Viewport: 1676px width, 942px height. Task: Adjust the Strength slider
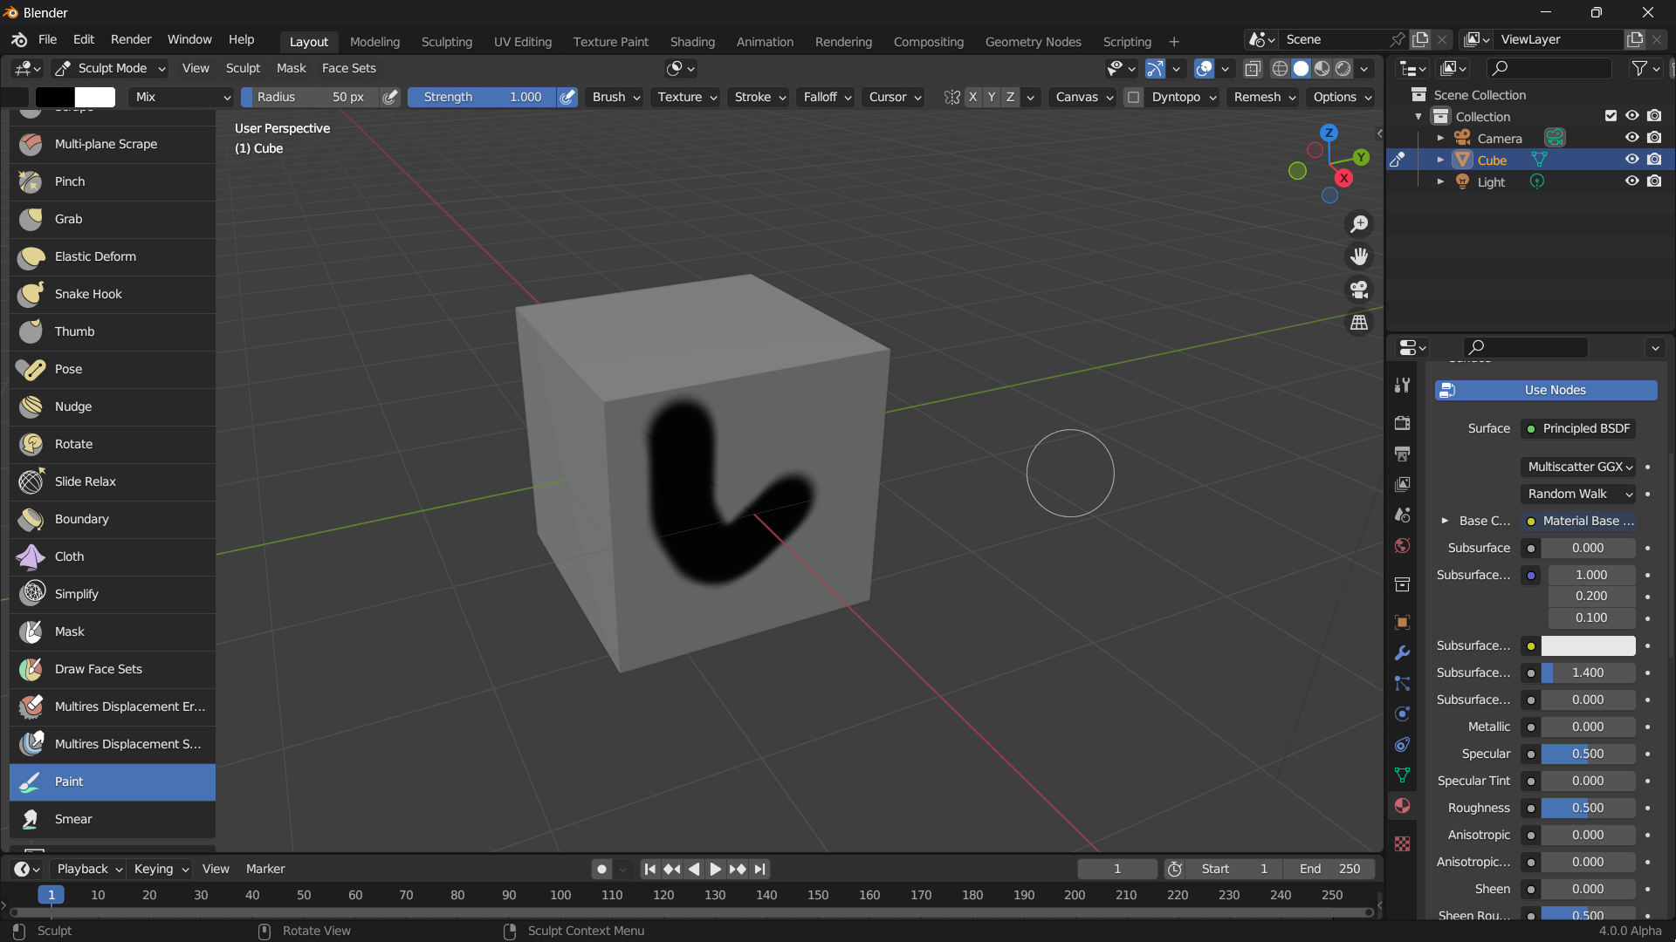point(482,97)
